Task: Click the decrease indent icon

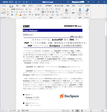Action: pos(56,9)
